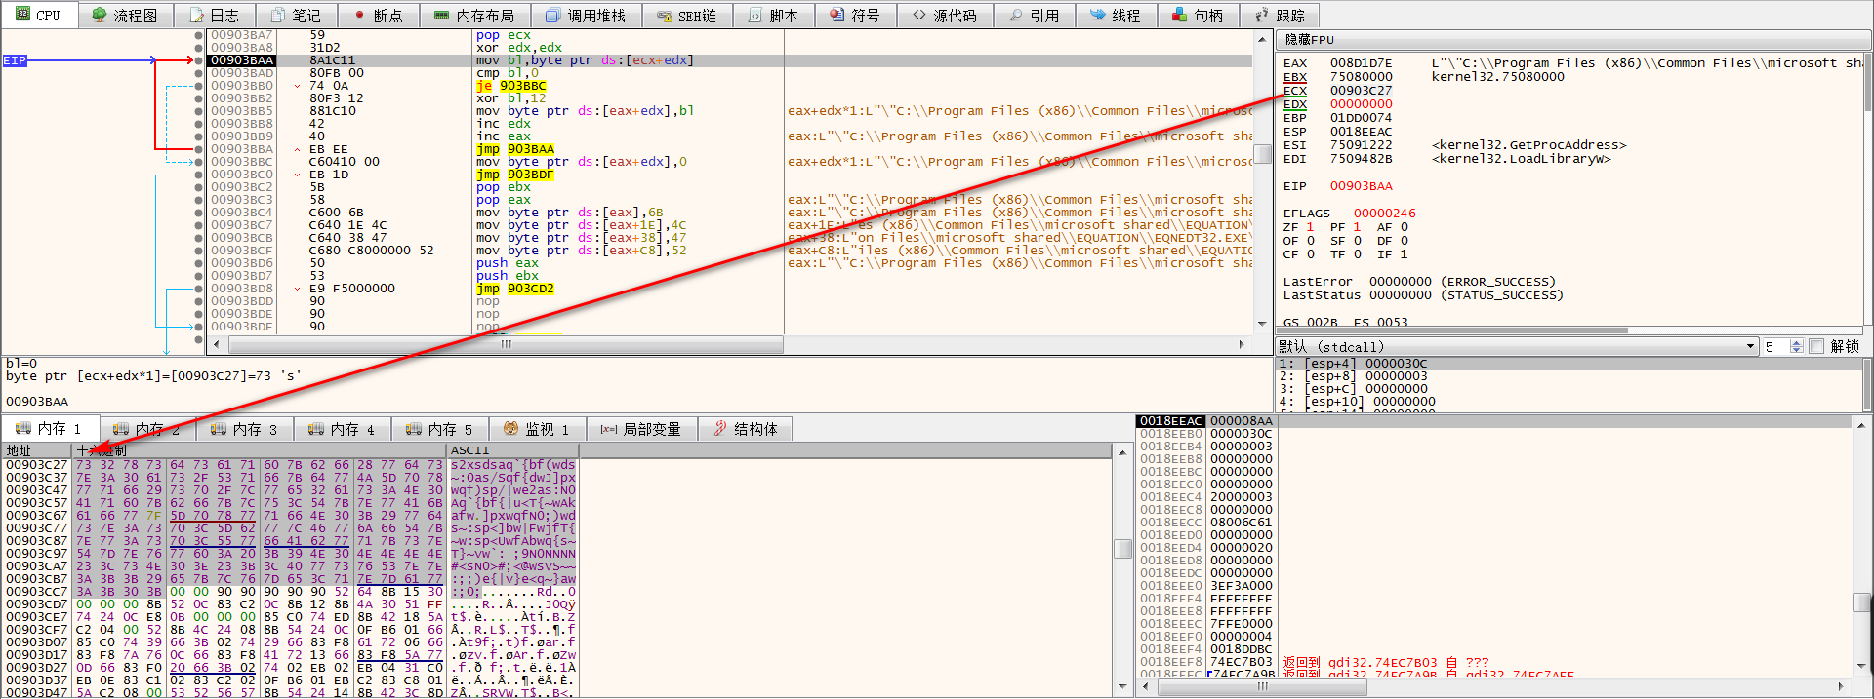Click the 调用堆栈 call stack icon
1874x699 pixels.
pyautogui.click(x=553, y=16)
